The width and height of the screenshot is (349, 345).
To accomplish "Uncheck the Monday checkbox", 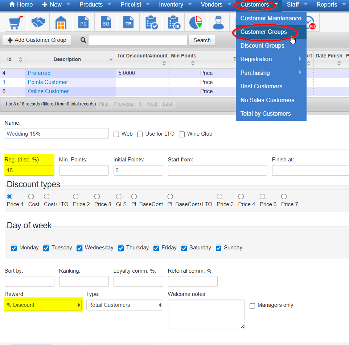I will coord(14,248).
